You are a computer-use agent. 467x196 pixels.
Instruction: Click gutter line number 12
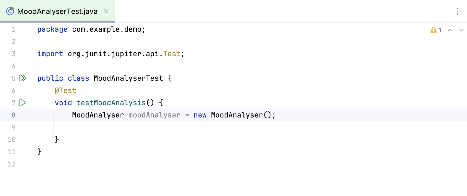12,164
